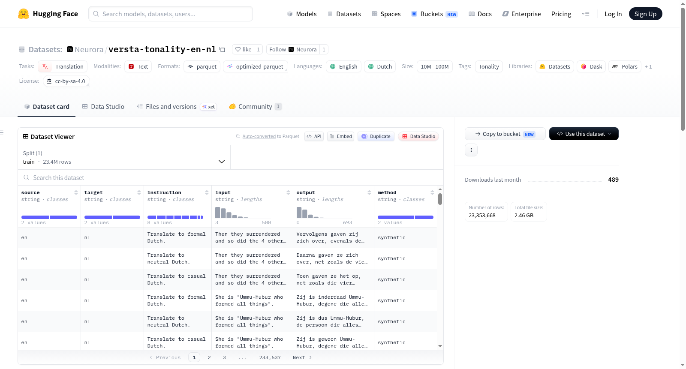Click the Dataset Viewer table icon
686x369 pixels.
point(26,136)
